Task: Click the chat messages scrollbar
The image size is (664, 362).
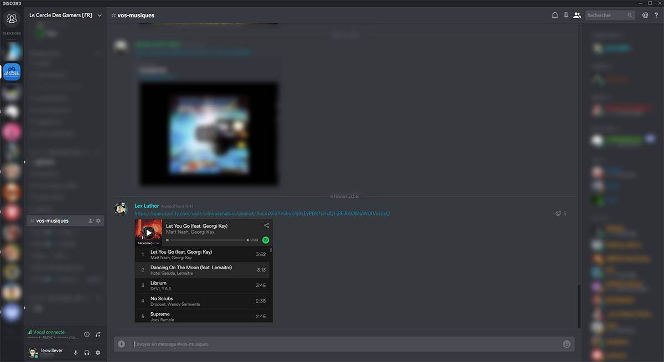Action: pyautogui.click(x=578, y=305)
